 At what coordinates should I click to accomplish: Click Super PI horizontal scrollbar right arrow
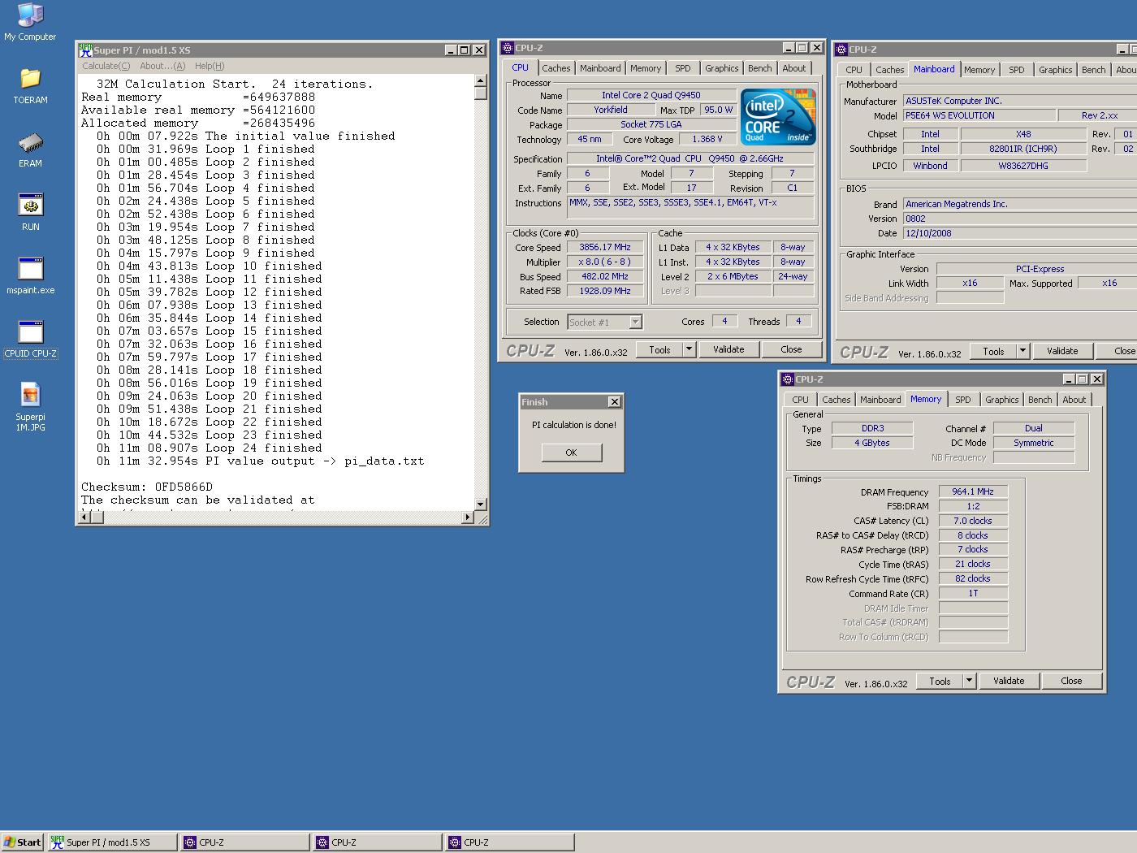point(467,517)
